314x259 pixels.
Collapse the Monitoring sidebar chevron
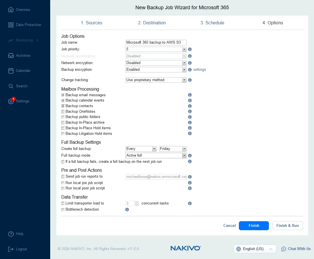[38, 40]
